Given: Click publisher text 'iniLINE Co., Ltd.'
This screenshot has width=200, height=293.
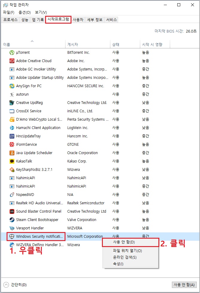Looking at the screenshot, I should click(80, 111).
